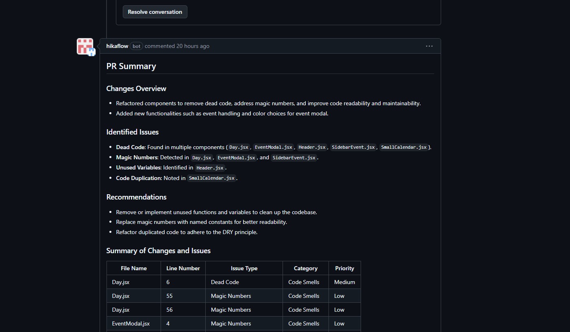Viewport: 570px width, 332px height.
Task: Click SidebarEvent.jsx code tag in Magic Numbers bullet
Action: click(x=294, y=158)
